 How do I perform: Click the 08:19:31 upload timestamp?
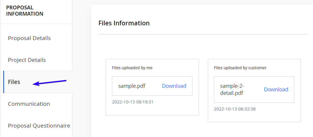tap(133, 102)
